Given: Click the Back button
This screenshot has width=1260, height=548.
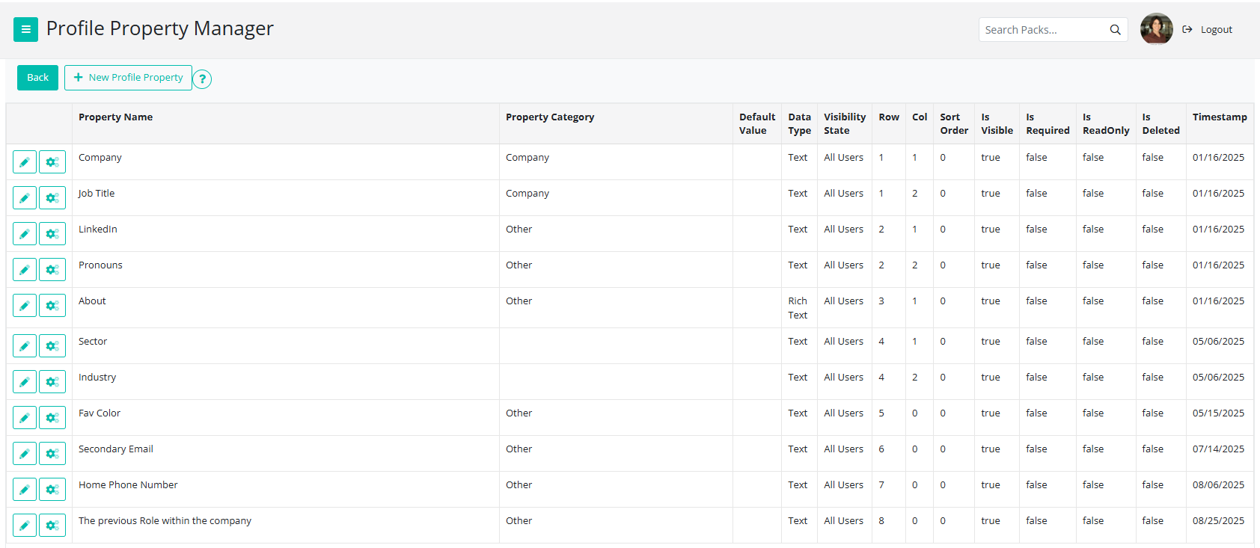Looking at the screenshot, I should pyautogui.click(x=37, y=78).
